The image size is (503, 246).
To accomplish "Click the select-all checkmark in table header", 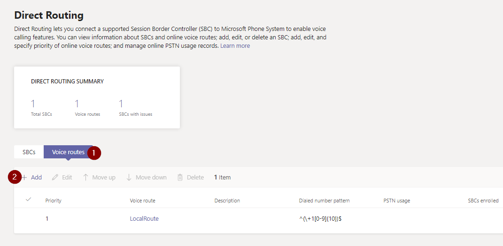I will (x=28, y=200).
